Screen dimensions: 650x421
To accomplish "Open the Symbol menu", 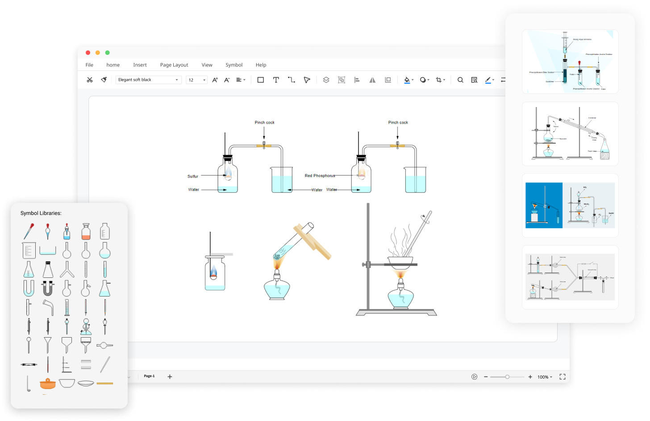I will (x=234, y=65).
